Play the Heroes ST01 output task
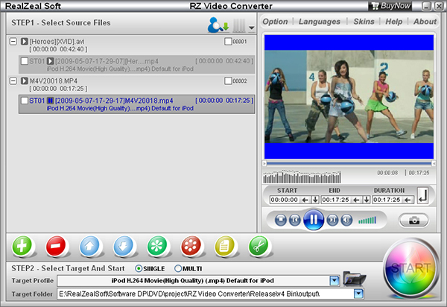Viewport: 447px width, 307px height. point(51,61)
